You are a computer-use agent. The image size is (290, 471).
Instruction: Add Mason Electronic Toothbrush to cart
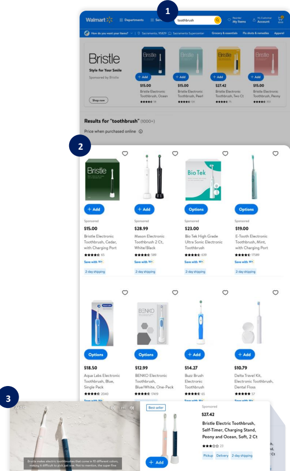(144, 209)
